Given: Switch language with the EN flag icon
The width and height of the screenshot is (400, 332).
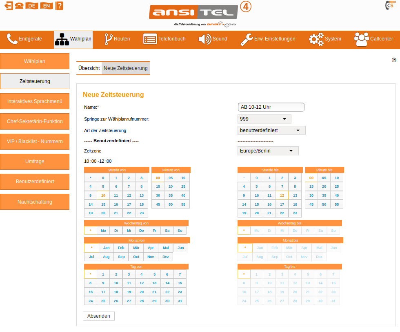Looking at the screenshot, I should [x=47, y=6].
